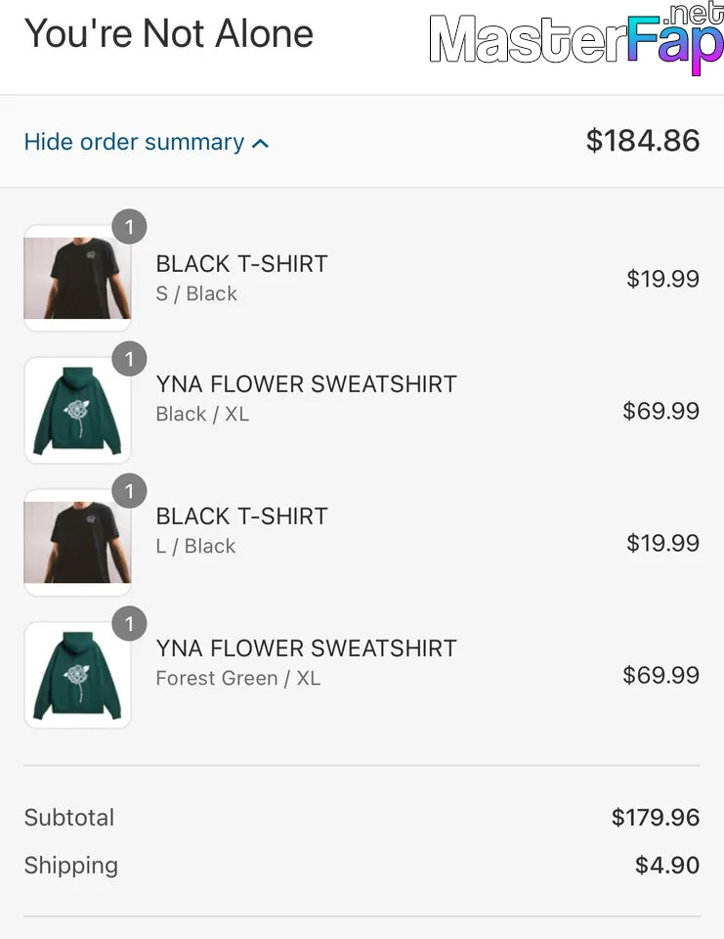Click the $184.86 order total
Viewport: 724px width, 939px height.
tap(642, 141)
